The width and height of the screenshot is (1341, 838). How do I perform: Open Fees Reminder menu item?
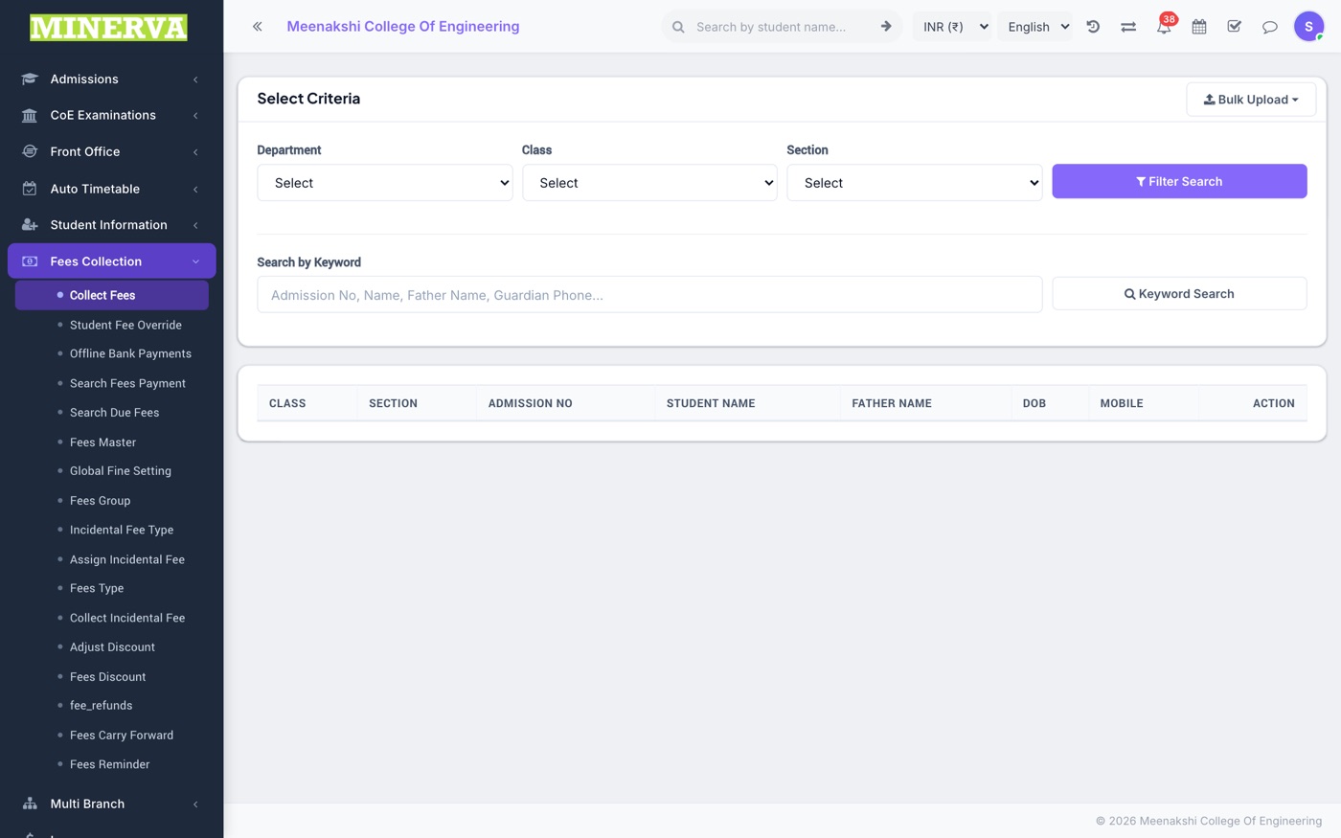(x=109, y=764)
